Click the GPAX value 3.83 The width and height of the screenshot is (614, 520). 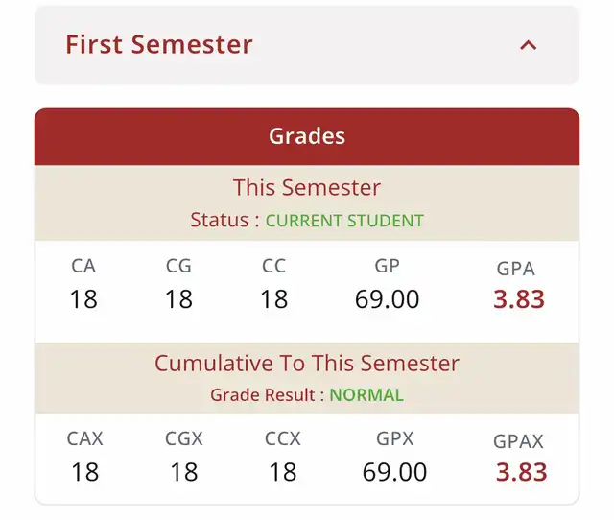(521, 472)
